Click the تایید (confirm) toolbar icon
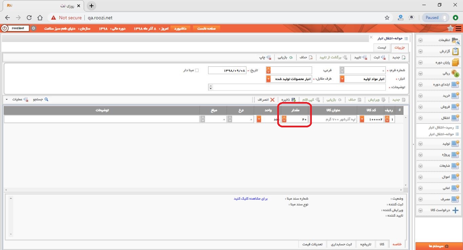 tap(365, 58)
